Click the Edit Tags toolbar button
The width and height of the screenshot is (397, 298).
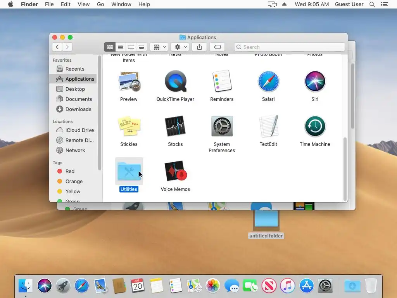(x=217, y=47)
